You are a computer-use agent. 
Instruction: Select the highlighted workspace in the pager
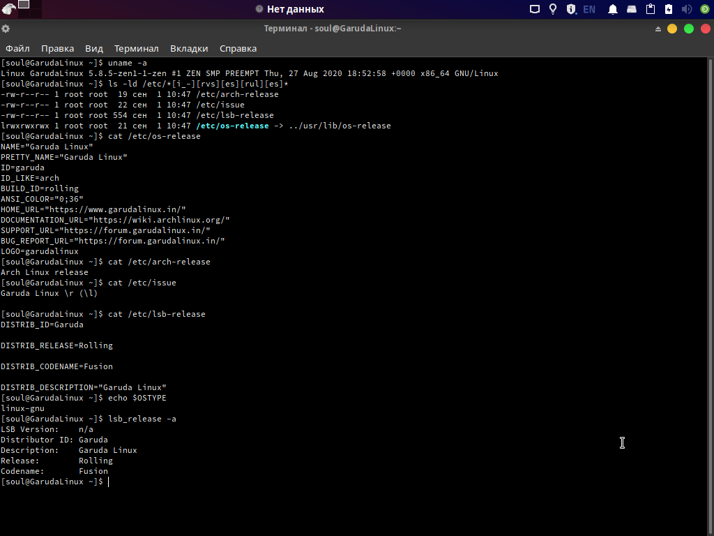pyautogui.click(x=24, y=5)
